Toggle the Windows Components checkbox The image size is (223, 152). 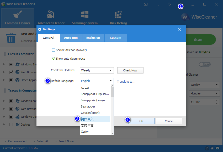pyautogui.click(x=11, y=117)
